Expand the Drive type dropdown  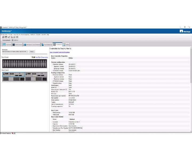(x=15, y=52)
